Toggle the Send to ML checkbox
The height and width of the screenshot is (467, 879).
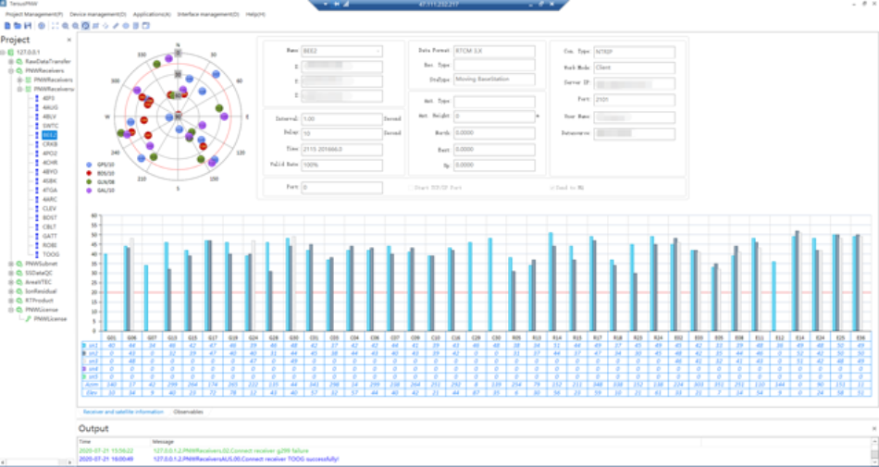coord(551,188)
